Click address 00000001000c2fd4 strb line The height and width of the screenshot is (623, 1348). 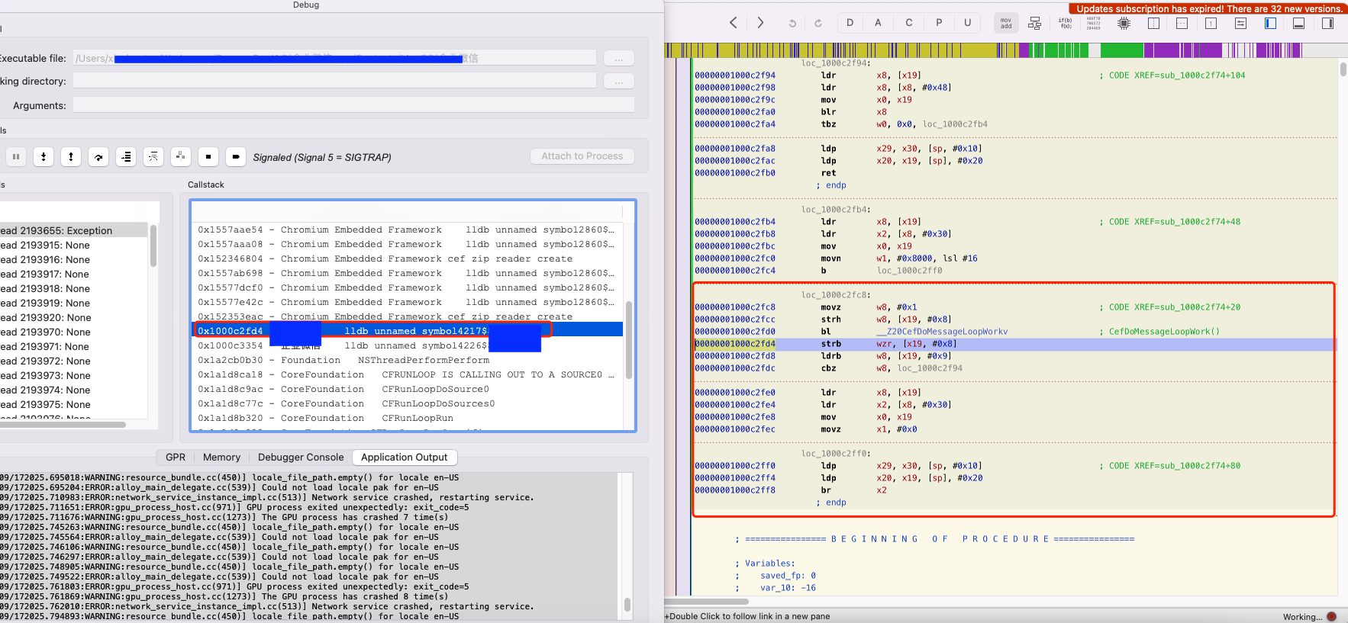pos(1014,344)
